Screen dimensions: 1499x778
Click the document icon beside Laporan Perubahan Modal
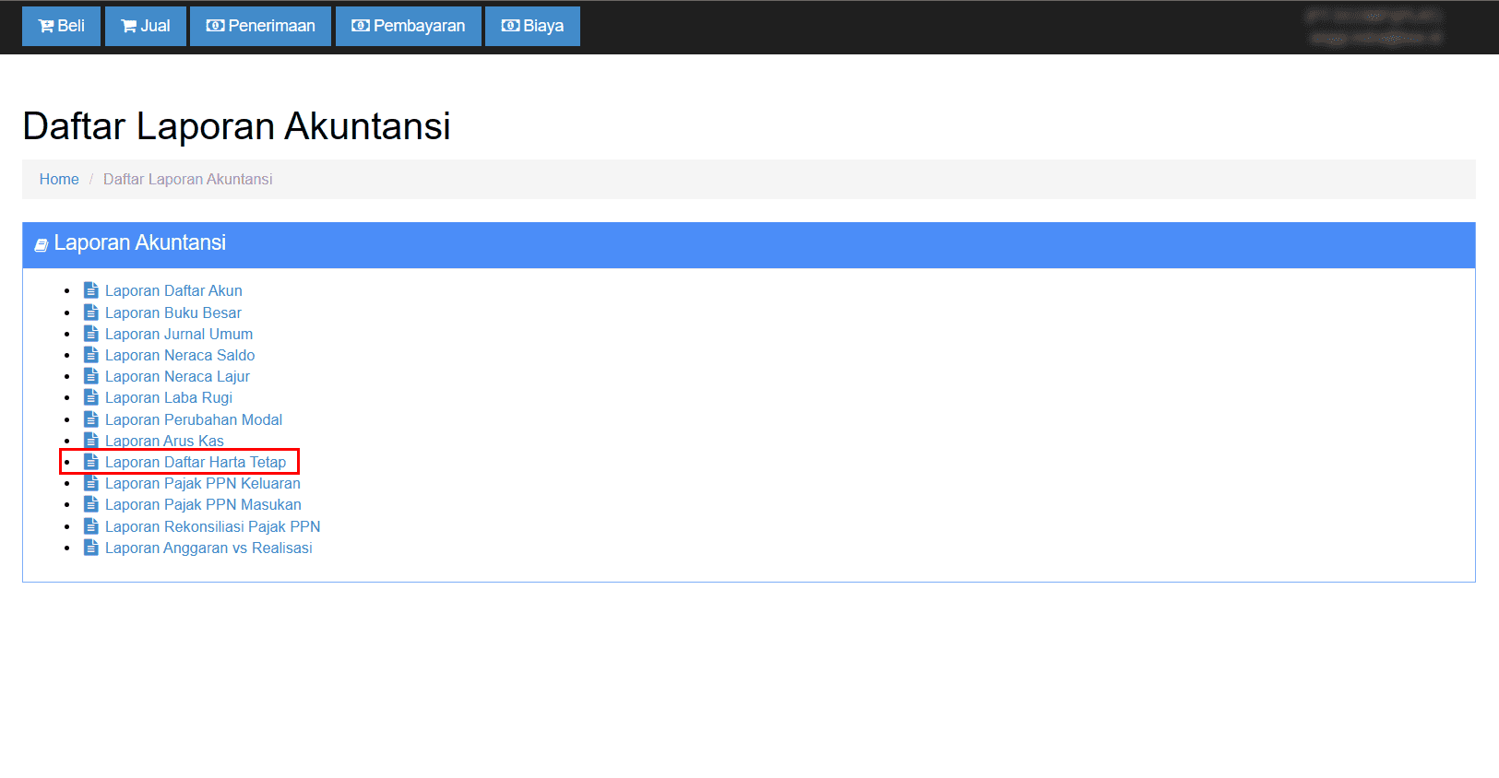[90, 419]
